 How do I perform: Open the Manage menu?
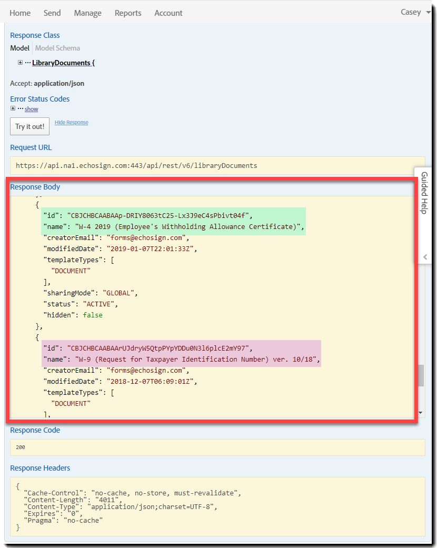87,13
